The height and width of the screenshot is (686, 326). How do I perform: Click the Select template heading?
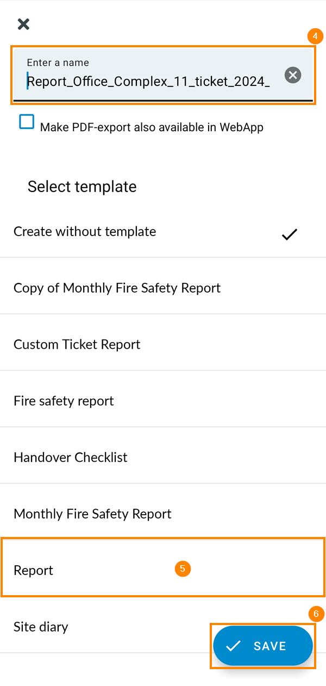82,187
